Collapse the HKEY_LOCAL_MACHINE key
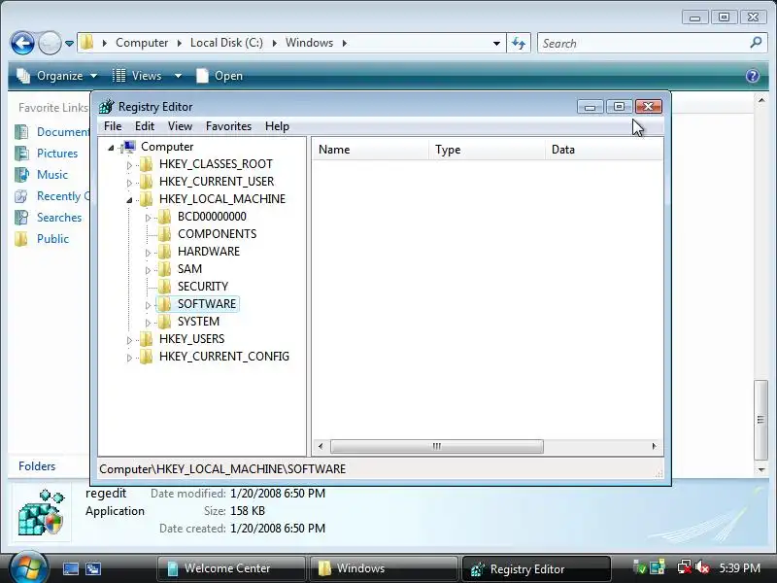This screenshot has width=777, height=583. 129,200
